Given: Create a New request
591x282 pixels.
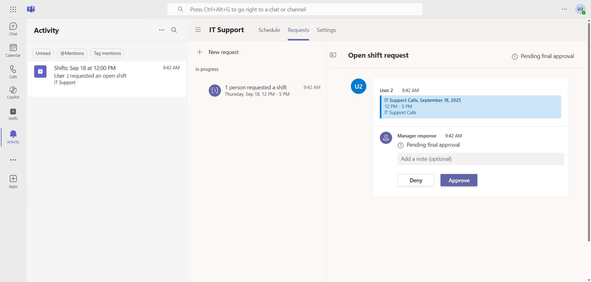Looking at the screenshot, I should [x=218, y=52].
